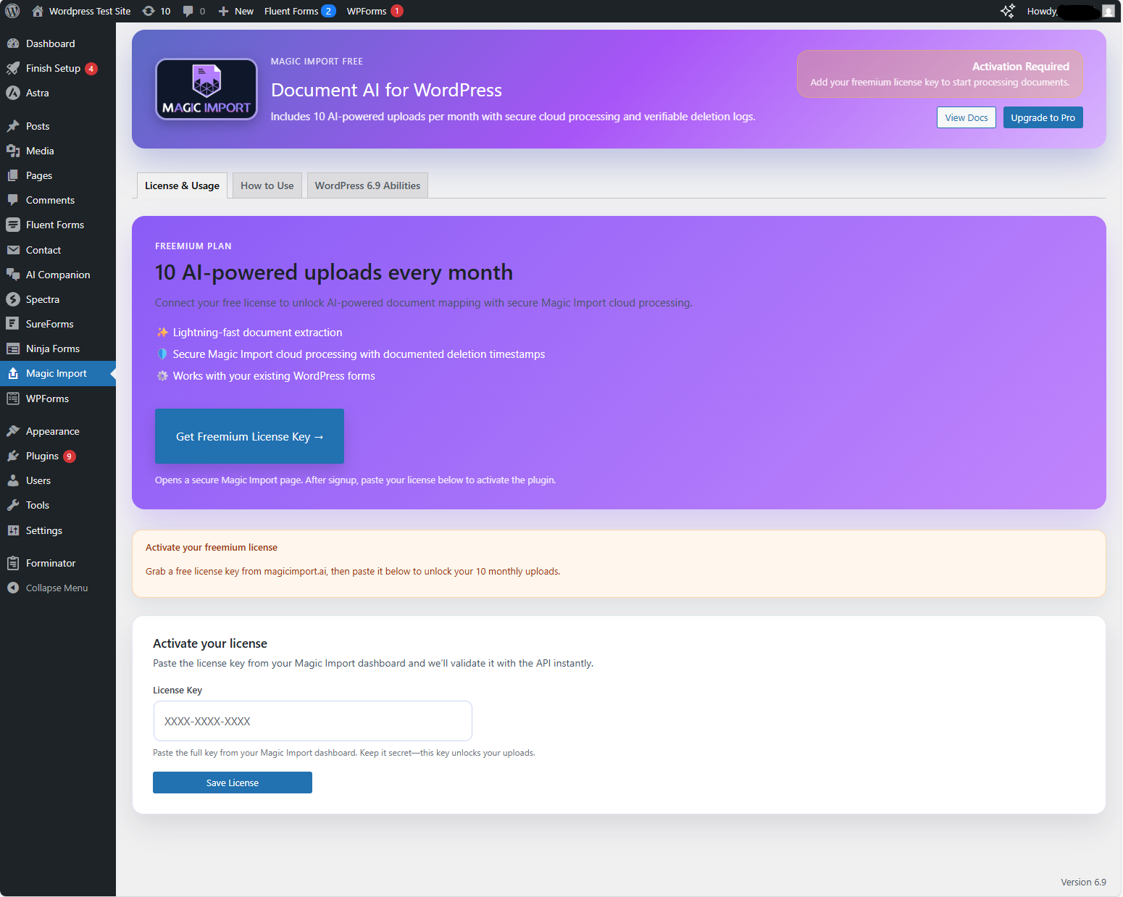Open the user avatar next to Howdy
Screen dimensions: 1123x897
[x=1109, y=11]
